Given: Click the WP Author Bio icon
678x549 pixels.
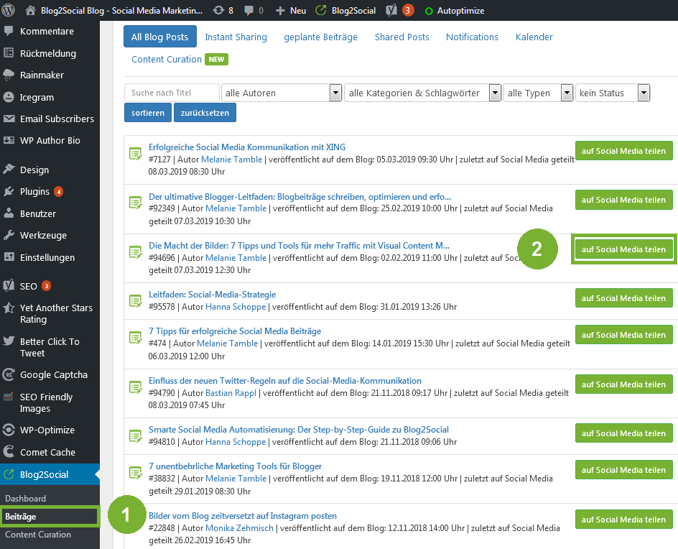Looking at the screenshot, I should (x=9, y=140).
